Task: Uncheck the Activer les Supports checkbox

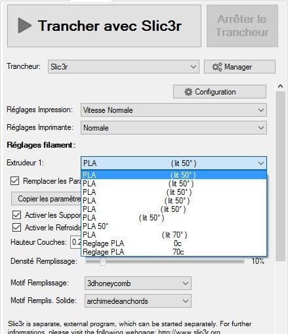Action: pyautogui.click(x=16, y=215)
